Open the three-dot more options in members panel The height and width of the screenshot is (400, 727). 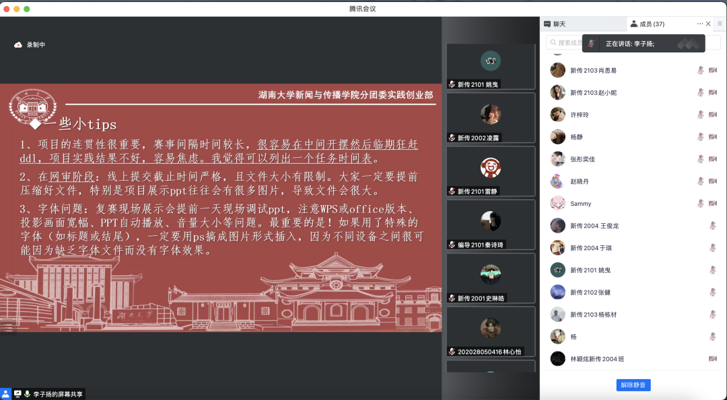pos(699,24)
